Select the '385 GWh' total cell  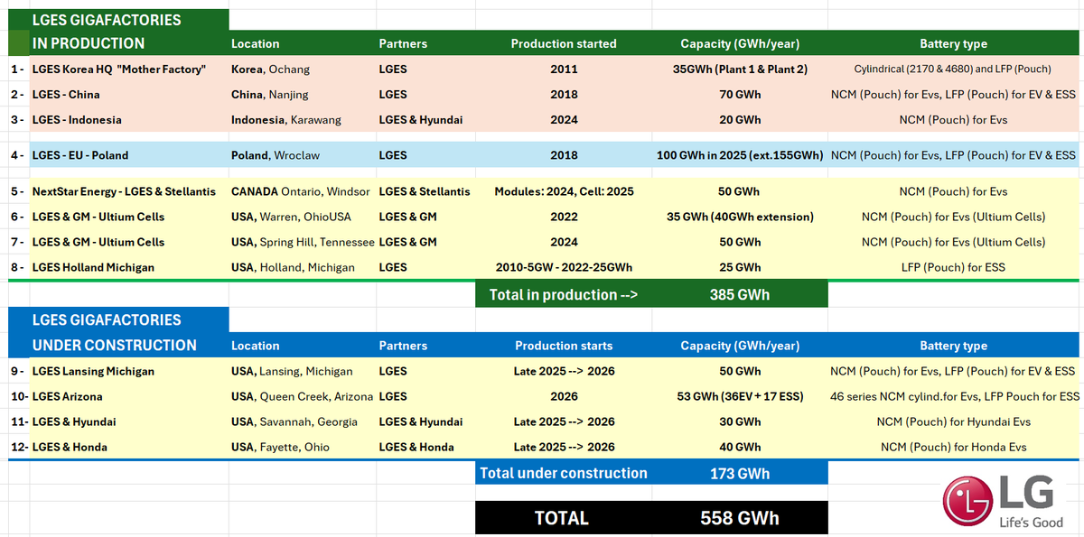point(740,294)
